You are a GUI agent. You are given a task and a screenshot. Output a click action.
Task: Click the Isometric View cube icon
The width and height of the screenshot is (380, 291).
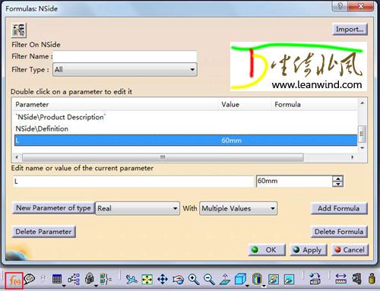[x=240, y=279]
